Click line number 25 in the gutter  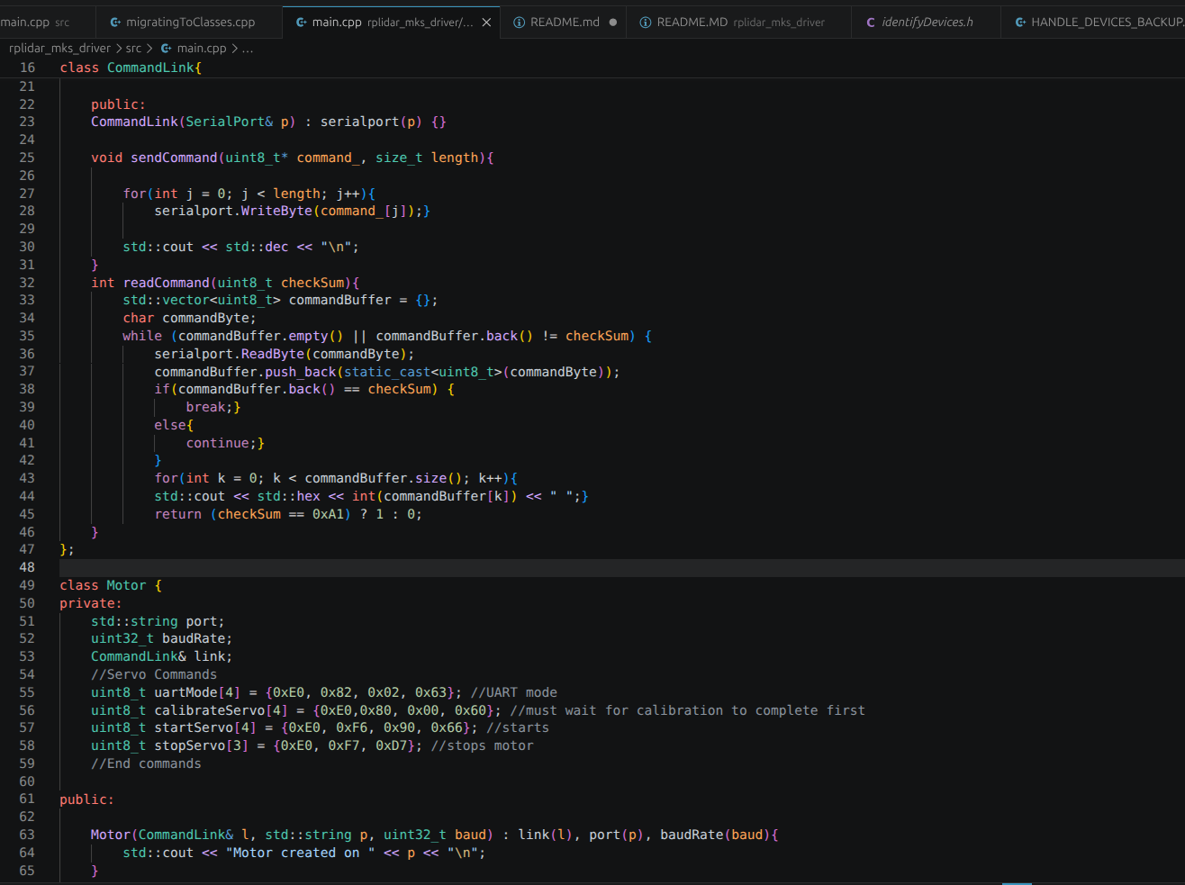point(27,158)
